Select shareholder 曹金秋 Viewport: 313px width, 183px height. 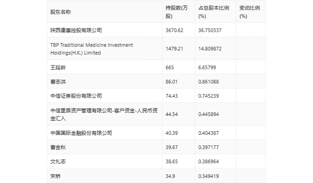[58, 147]
